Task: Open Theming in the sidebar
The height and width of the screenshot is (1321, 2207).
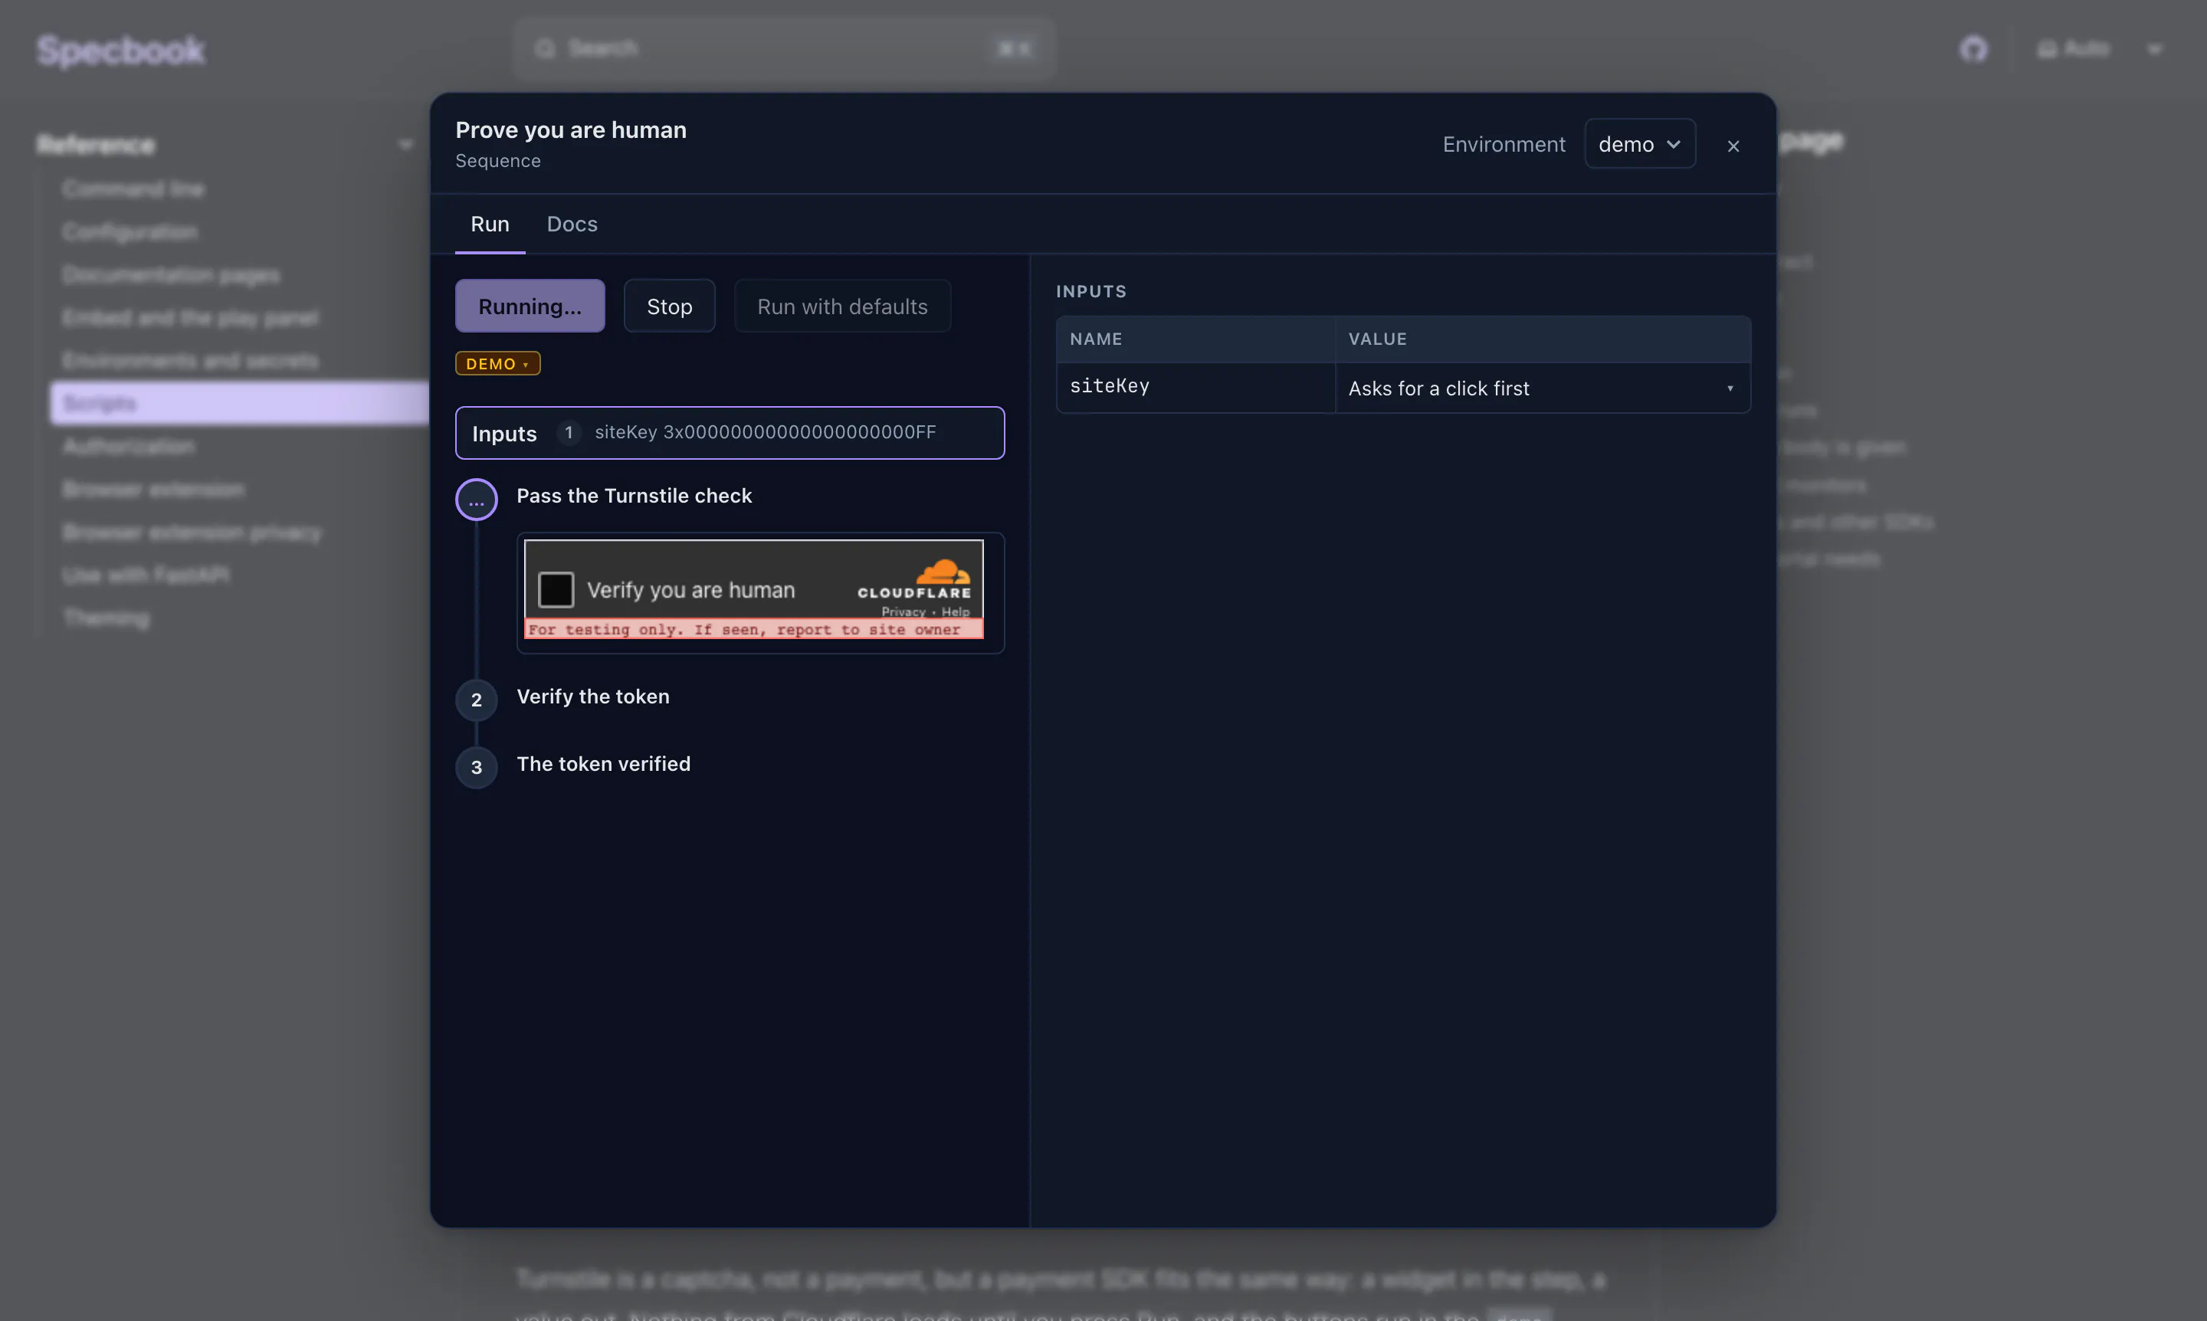Action: (106, 618)
